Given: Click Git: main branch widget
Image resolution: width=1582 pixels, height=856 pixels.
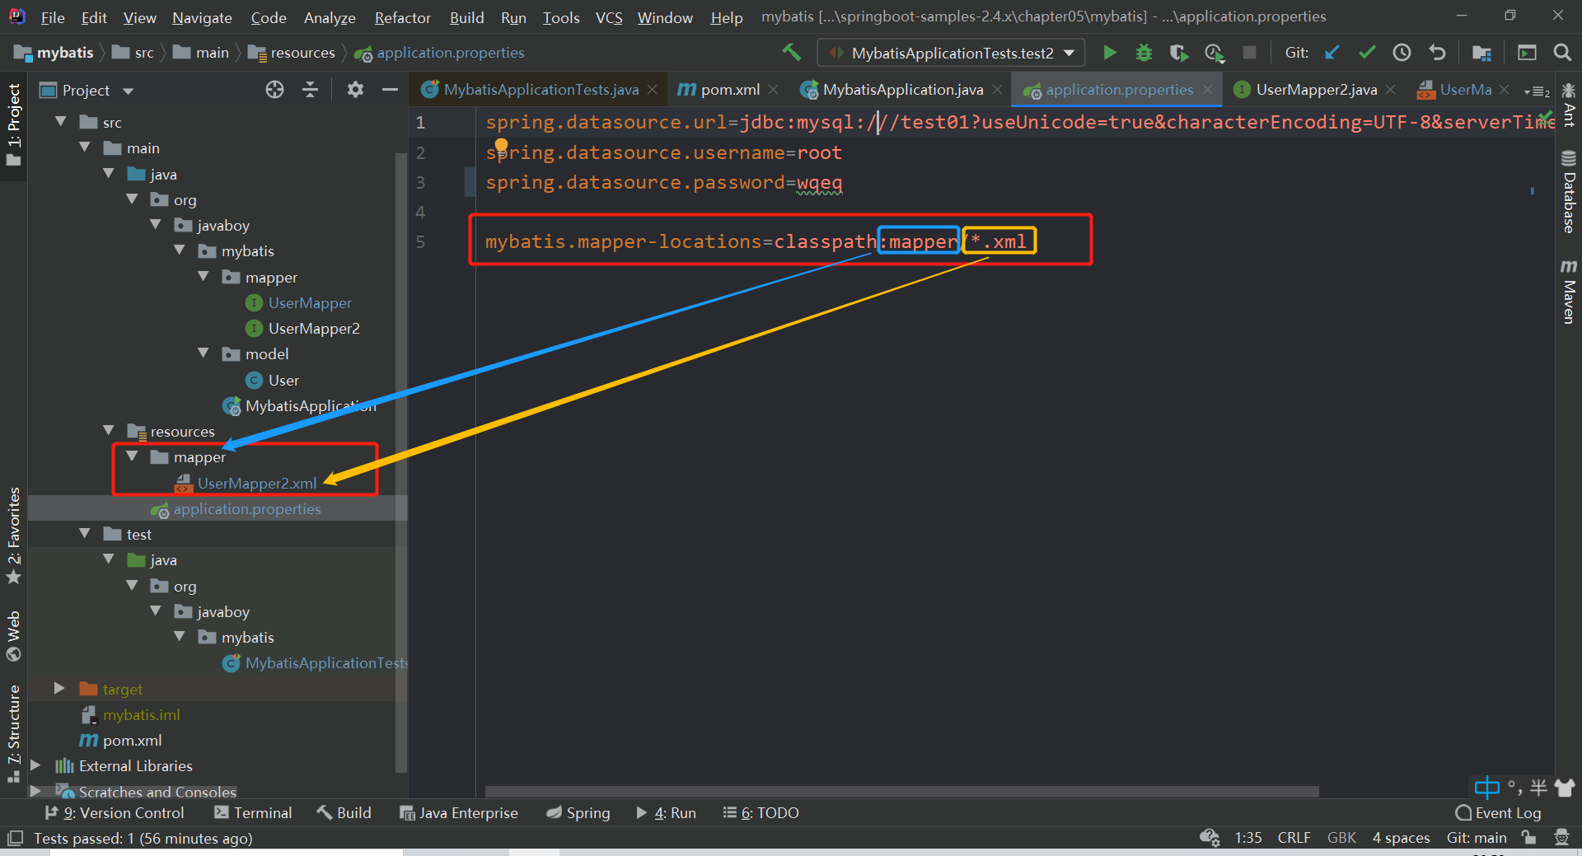Looking at the screenshot, I should [x=1477, y=838].
